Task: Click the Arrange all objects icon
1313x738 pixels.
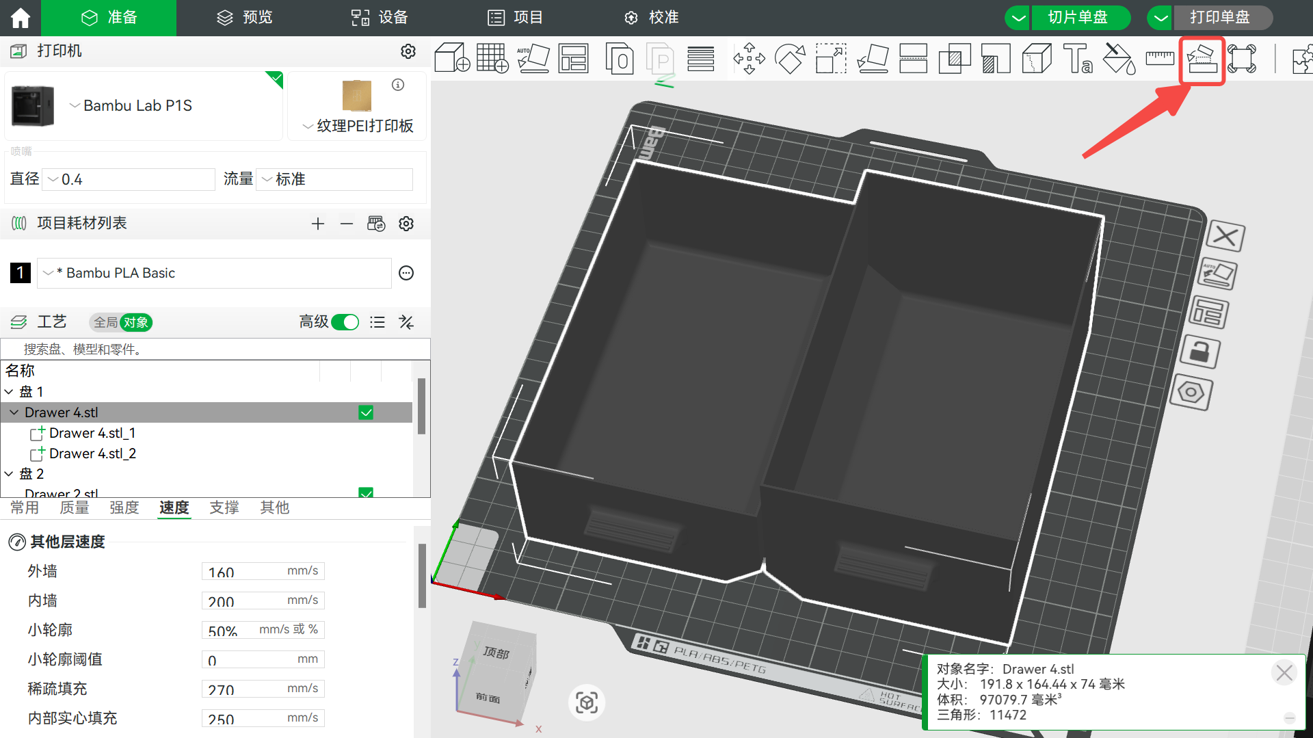Action: 573,58
